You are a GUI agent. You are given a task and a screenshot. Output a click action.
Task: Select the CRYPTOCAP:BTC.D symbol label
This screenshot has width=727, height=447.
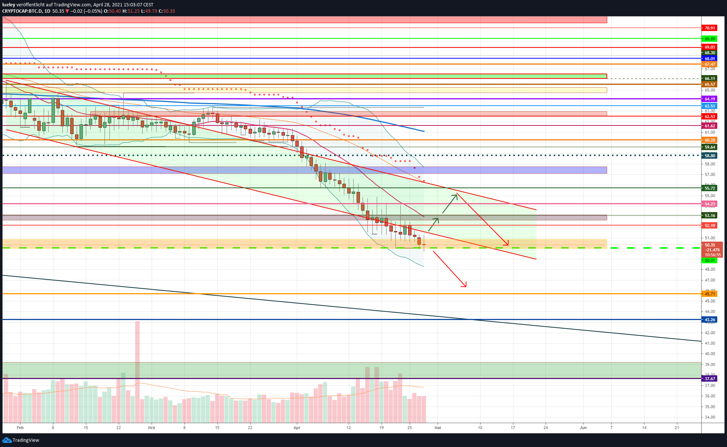22,11
